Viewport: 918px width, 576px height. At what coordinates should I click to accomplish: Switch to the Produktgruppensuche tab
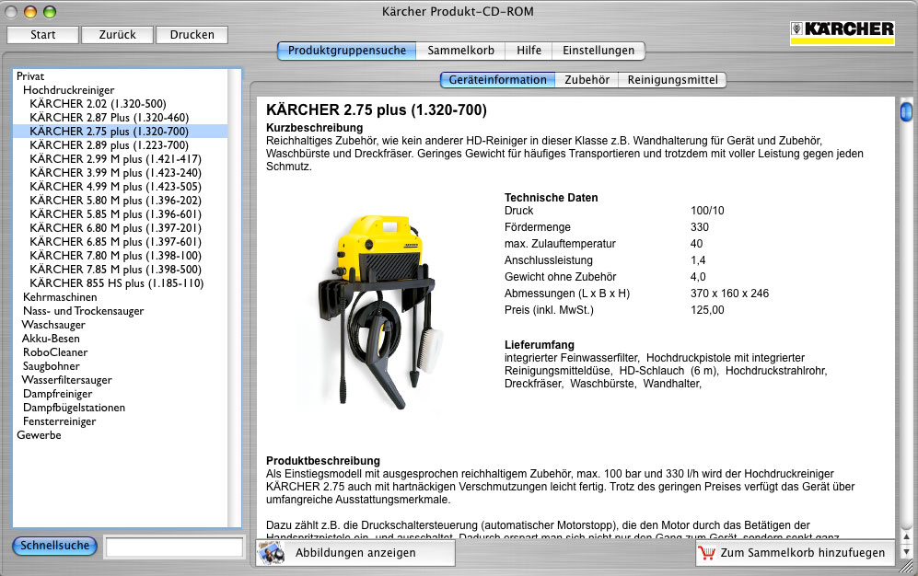point(346,51)
